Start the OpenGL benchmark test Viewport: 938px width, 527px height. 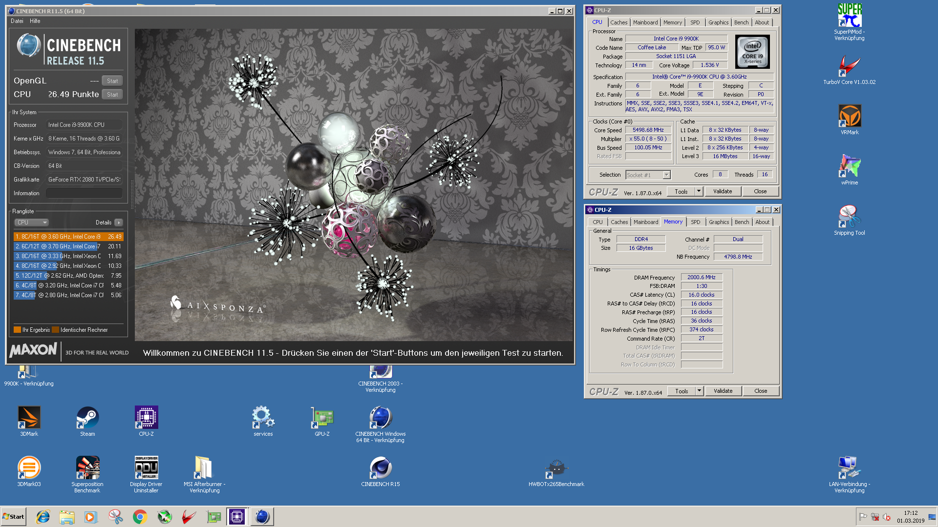pyautogui.click(x=112, y=81)
